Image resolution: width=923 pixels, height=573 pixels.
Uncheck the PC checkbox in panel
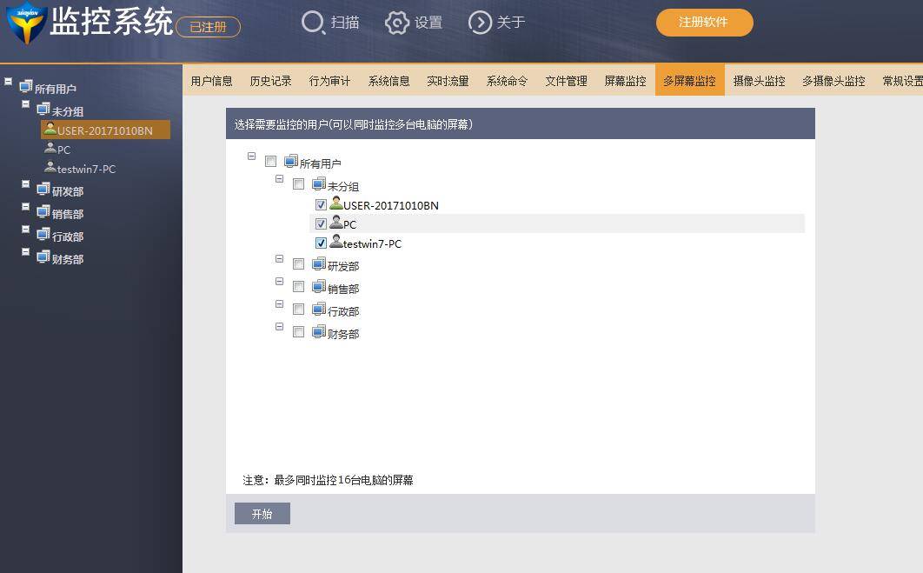(x=321, y=223)
